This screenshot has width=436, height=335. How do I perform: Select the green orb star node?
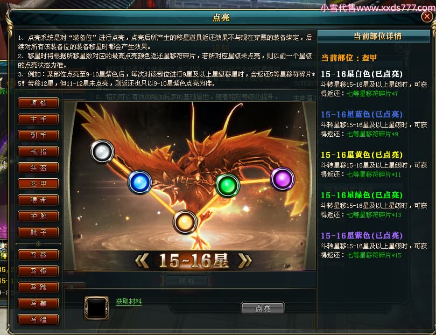(228, 185)
